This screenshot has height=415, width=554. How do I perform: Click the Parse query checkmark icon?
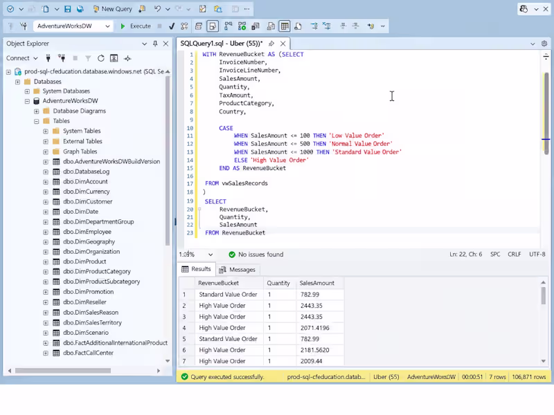point(172,26)
